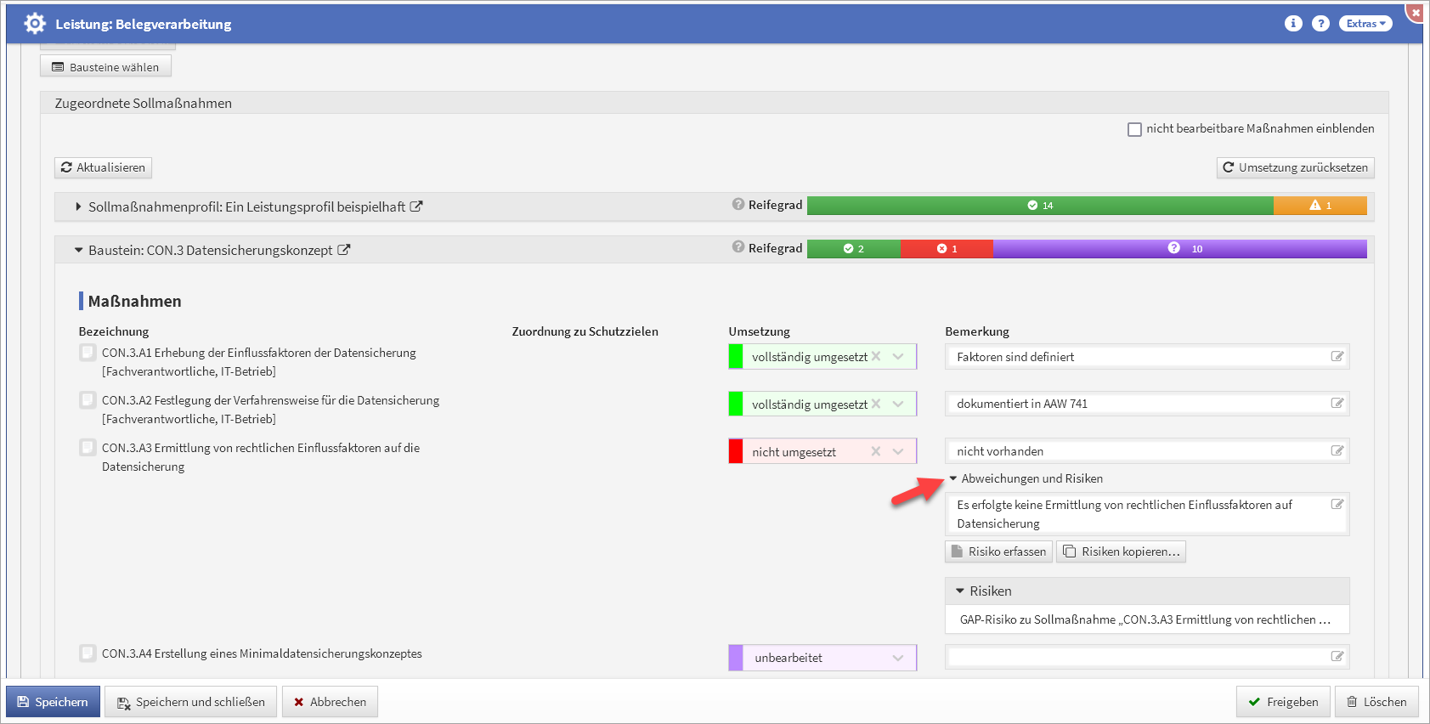Tick checkbox for CON.3.A4 Minimaldatensicherungskonzept

coord(88,653)
